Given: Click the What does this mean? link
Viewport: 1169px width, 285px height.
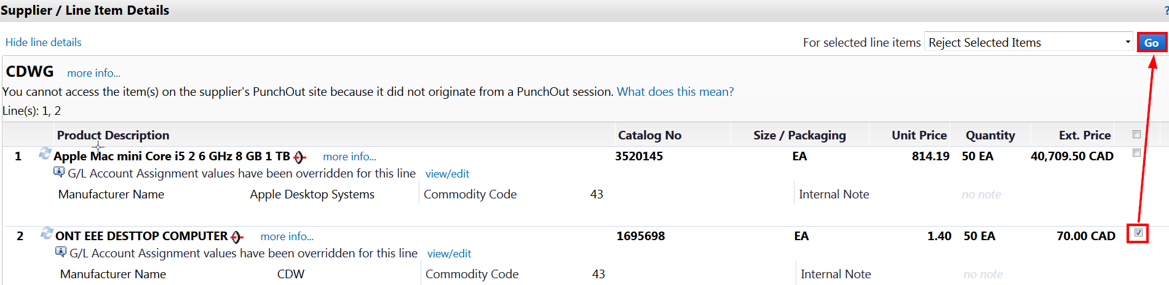Looking at the screenshot, I should coord(675,92).
